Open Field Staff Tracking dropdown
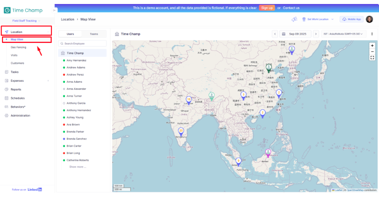This screenshot has height=198, width=379. tap(26, 21)
